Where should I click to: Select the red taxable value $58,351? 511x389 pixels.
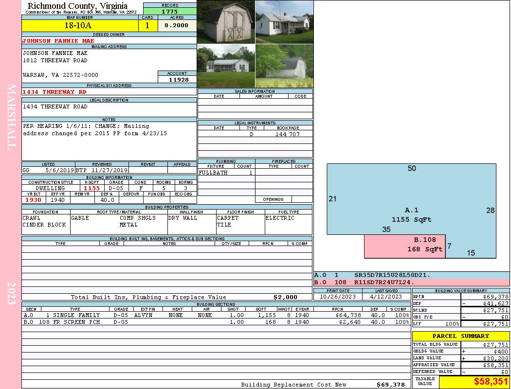coord(474,382)
